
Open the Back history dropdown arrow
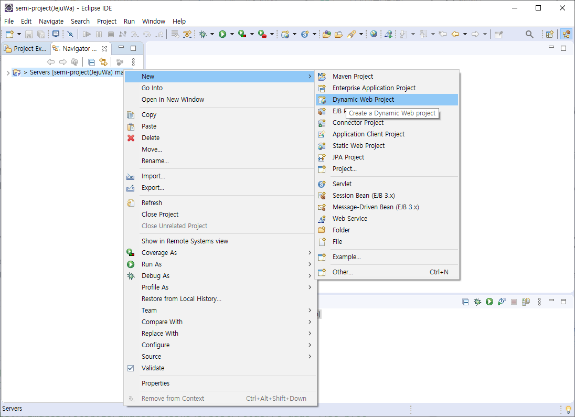pos(465,34)
